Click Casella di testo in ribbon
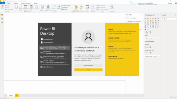The image size is (177, 99). (x=66, y=5)
